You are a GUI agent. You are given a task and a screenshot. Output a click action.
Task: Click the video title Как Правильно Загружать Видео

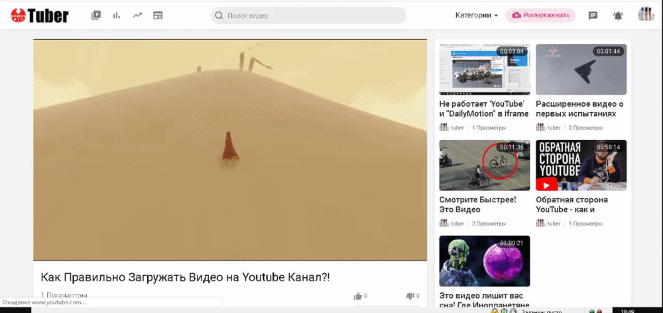pyautogui.click(x=185, y=277)
